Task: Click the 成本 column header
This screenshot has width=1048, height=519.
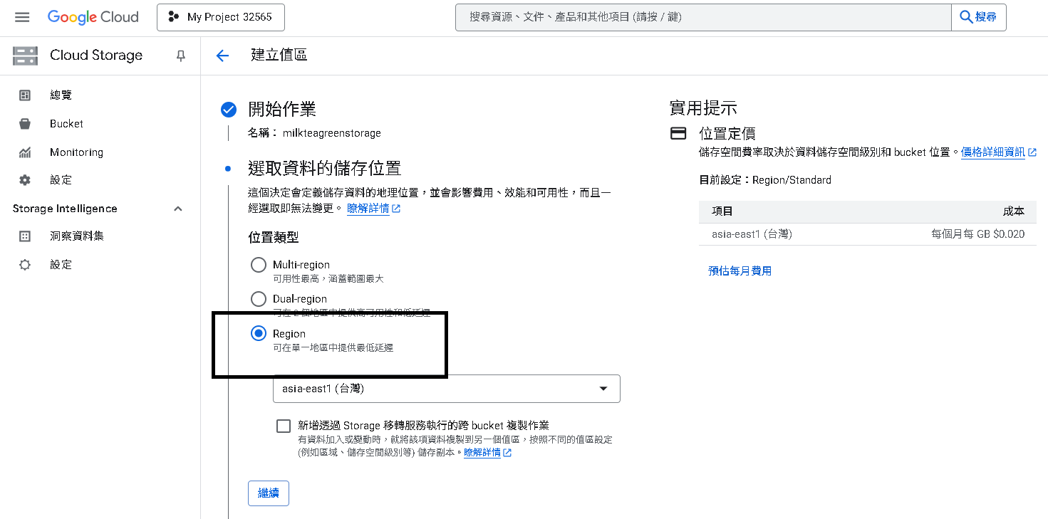Action: [1014, 211]
